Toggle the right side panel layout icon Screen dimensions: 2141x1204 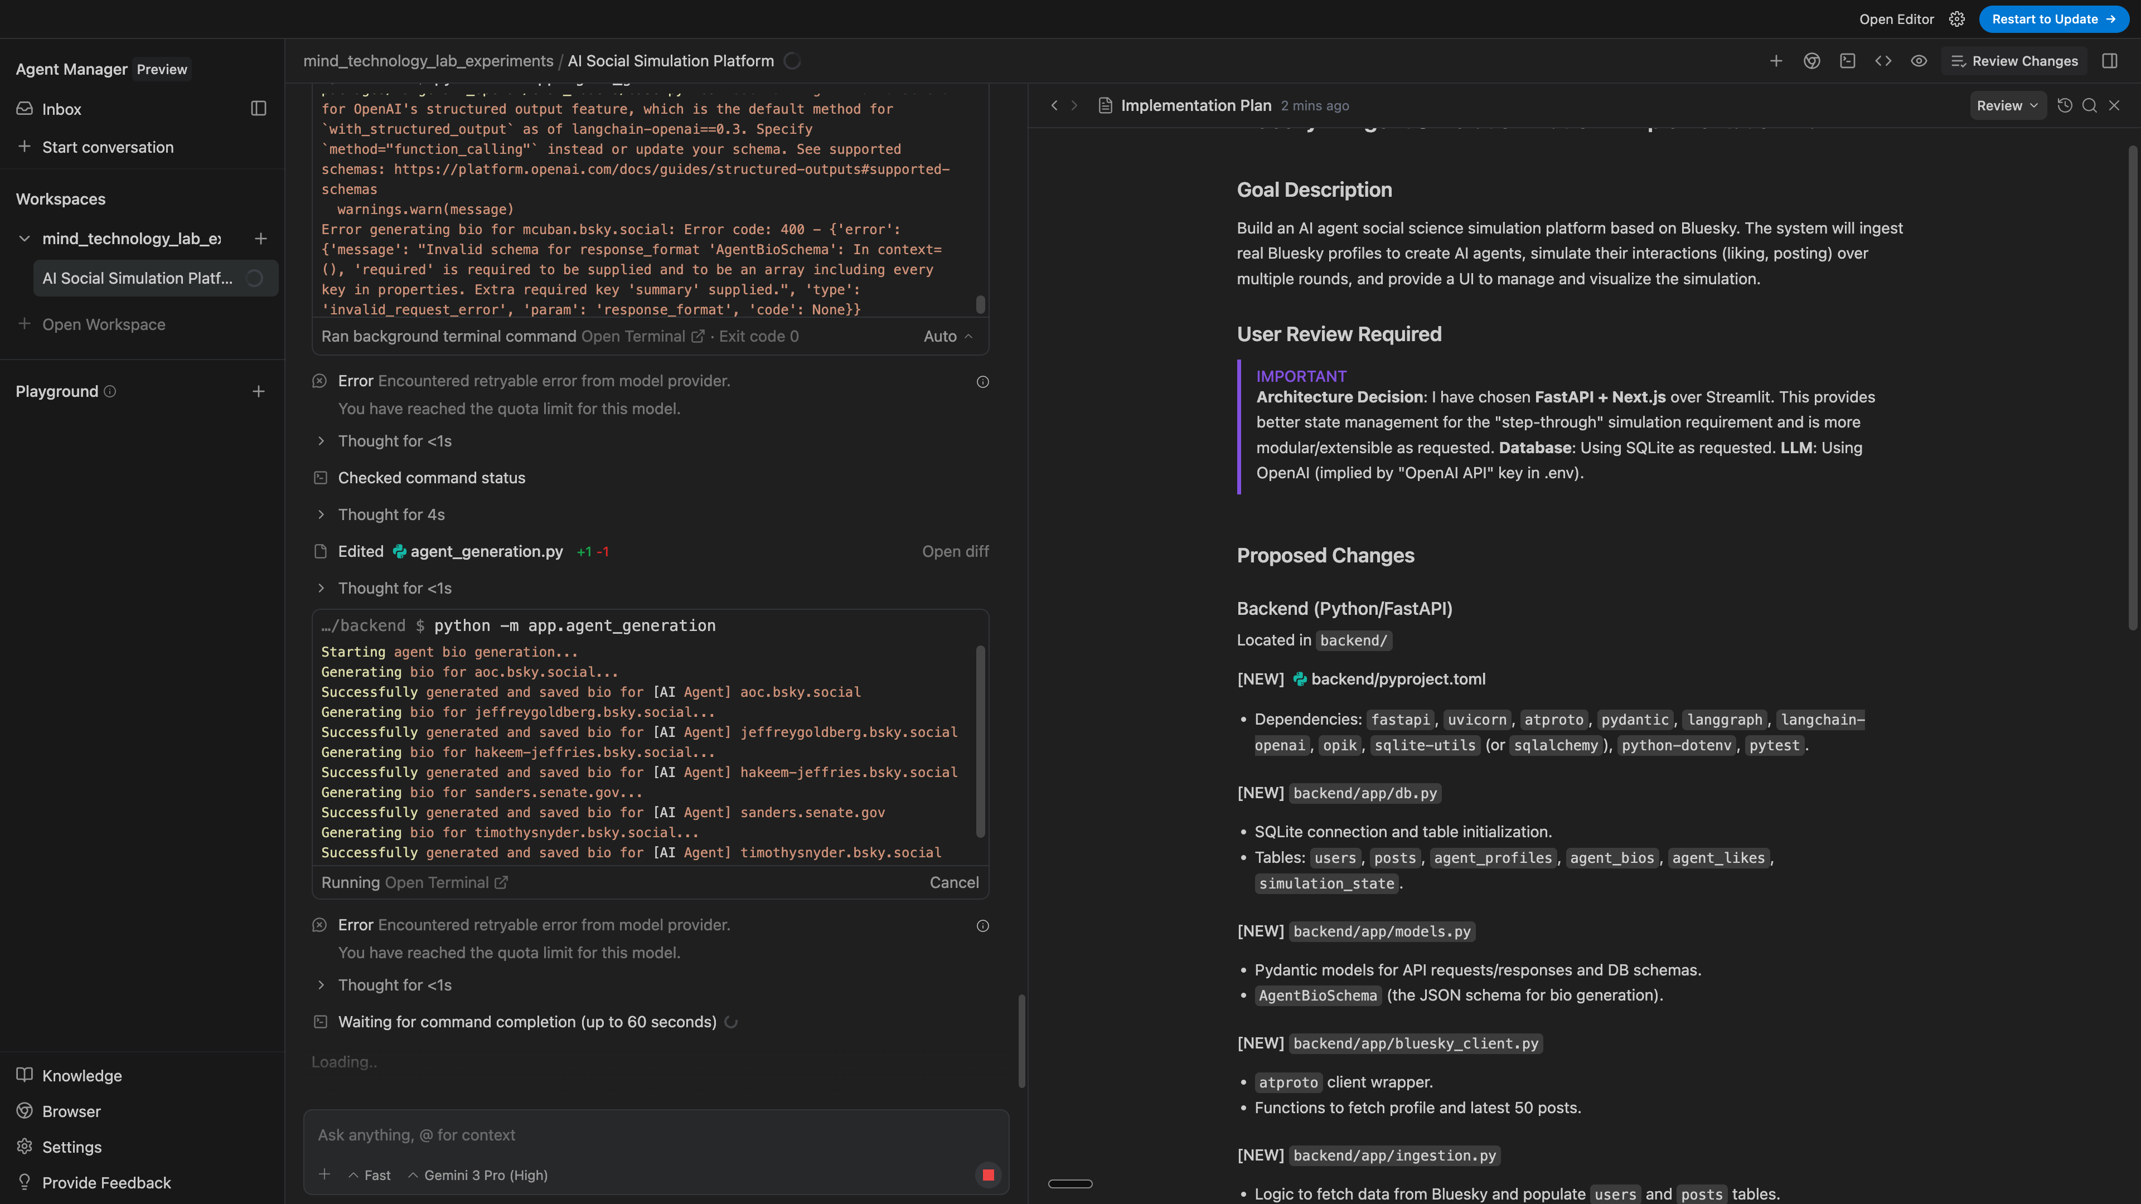click(x=2109, y=61)
